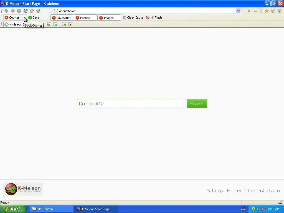Click Open last session link
284x213 pixels.
pos(262,191)
